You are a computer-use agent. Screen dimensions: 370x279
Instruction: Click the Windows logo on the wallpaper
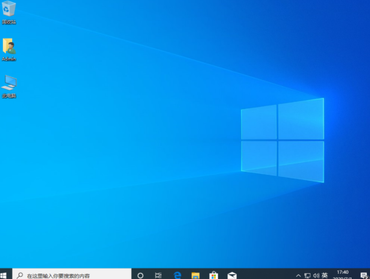[282, 140]
